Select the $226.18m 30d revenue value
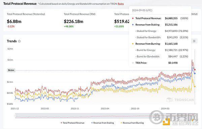Image resolution: width=202 pixels, height=129 pixels. coord(73,21)
